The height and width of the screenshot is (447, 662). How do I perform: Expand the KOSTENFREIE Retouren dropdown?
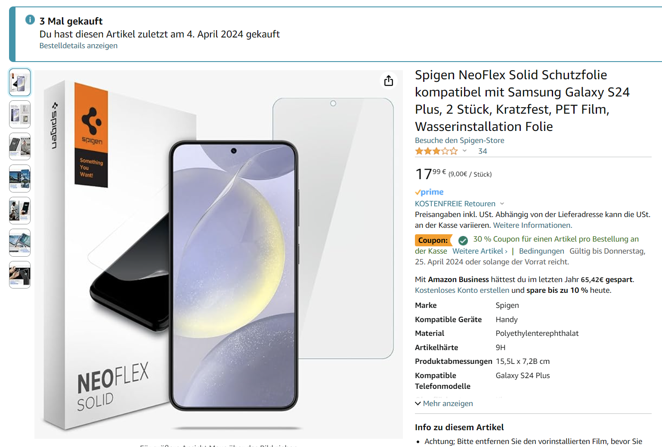pyautogui.click(x=502, y=204)
